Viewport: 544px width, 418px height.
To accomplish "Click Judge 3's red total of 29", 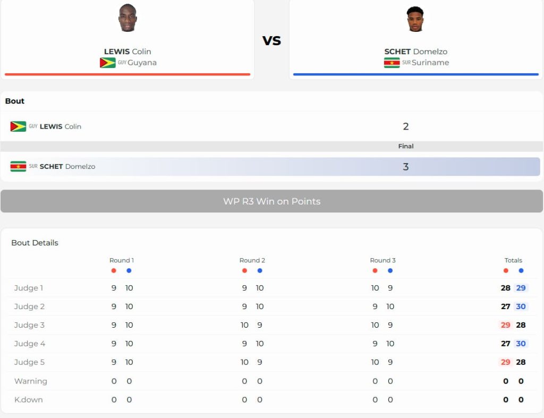I will [x=506, y=325].
